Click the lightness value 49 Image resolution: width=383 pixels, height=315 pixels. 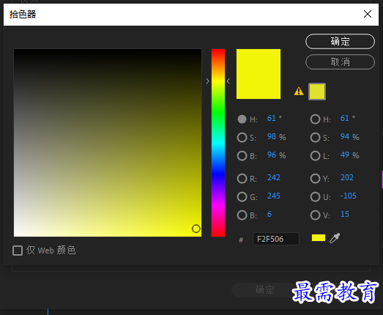coord(345,155)
